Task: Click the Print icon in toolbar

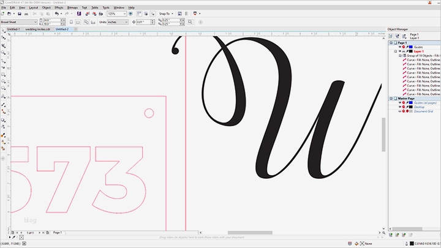Action: coord(27,13)
